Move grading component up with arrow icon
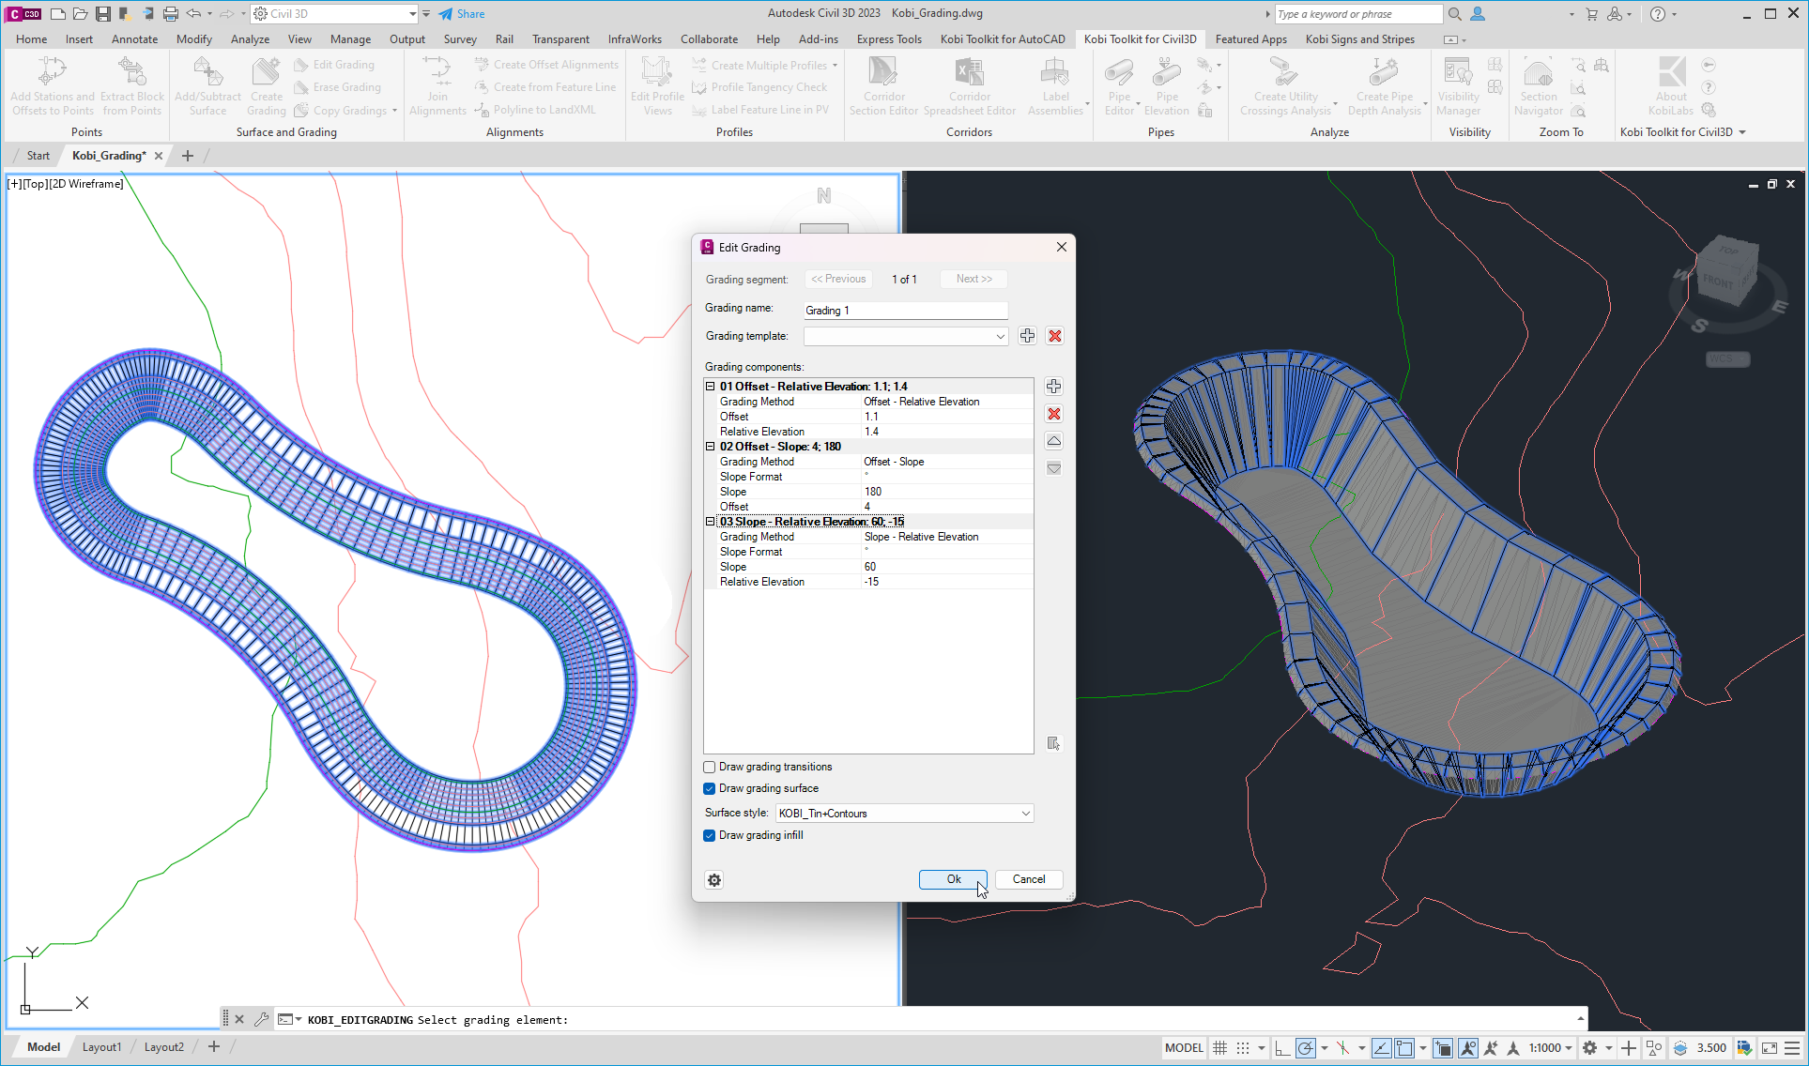The width and height of the screenshot is (1809, 1066). click(1053, 441)
